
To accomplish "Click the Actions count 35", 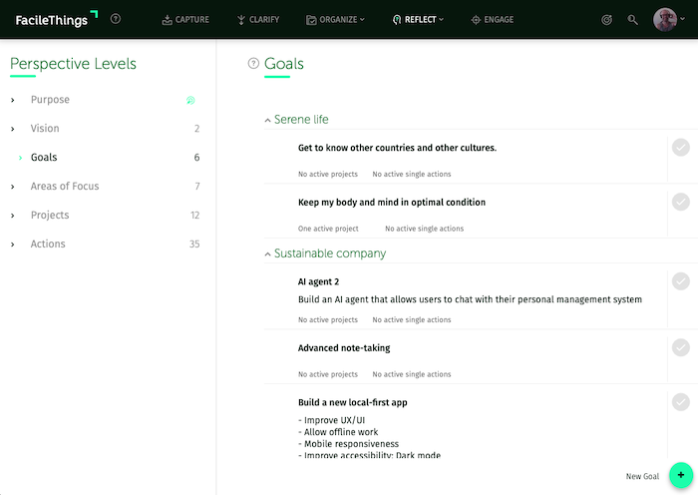I will (x=194, y=245).
